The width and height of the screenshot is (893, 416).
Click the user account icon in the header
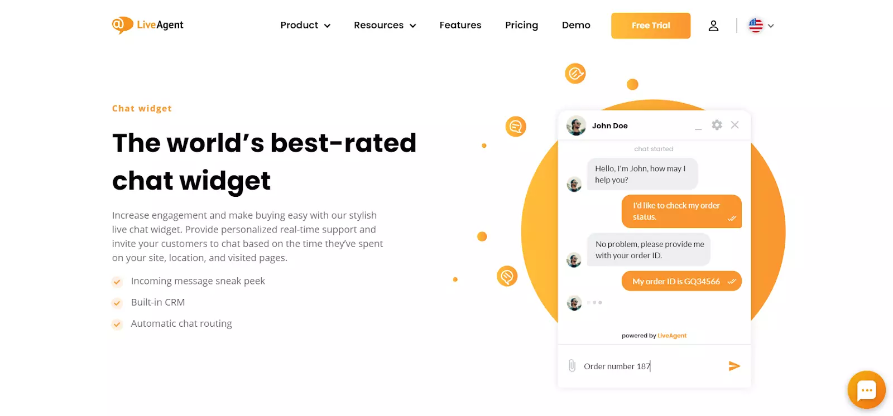714,25
